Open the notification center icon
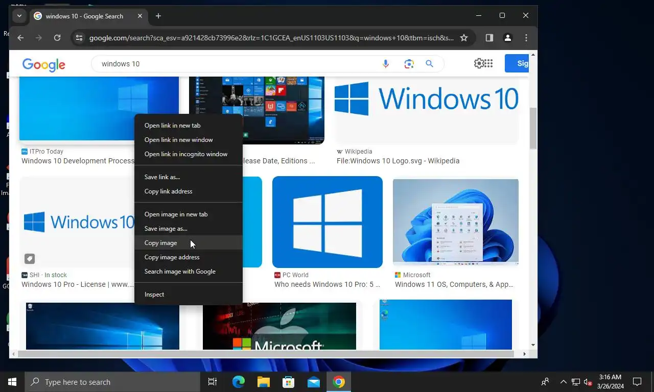Image resolution: width=654 pixels, height=392 pixels. point(637,382)
